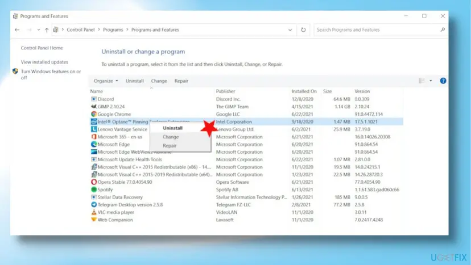Screen dimensions: 471x265
Task: Select the Stellar Data Recovery row name
Action: click(120, 197)
